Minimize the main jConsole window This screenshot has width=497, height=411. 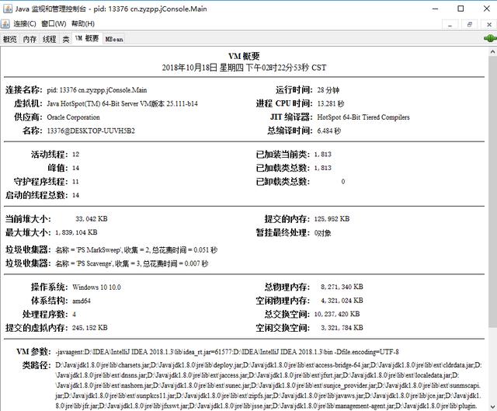435,9
